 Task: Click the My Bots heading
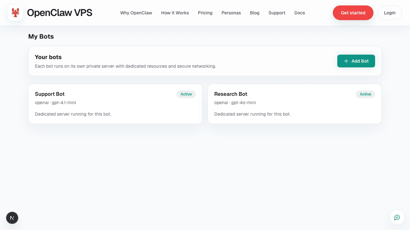(41, 36)
